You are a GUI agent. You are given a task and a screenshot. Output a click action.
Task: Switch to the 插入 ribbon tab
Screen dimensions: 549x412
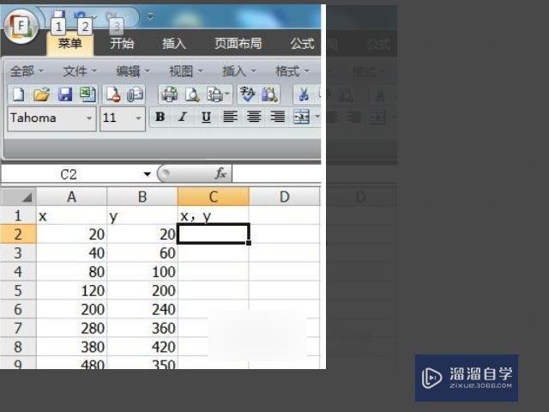coord(174,44)
